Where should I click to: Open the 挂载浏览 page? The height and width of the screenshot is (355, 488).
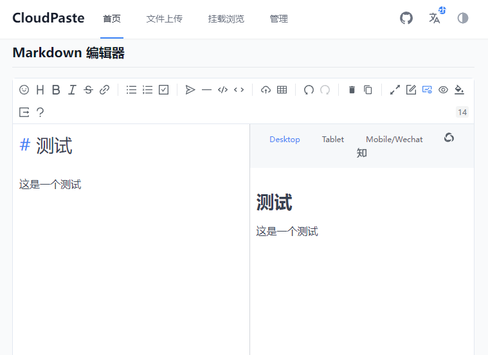(x=226, y=19)
